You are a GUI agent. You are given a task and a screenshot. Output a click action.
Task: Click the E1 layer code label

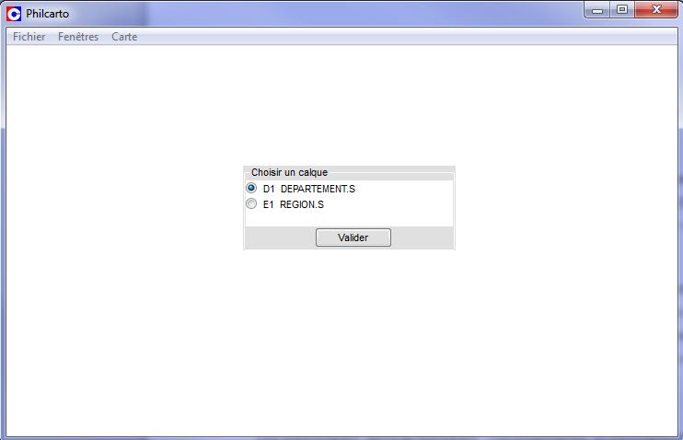click(269, 204)
